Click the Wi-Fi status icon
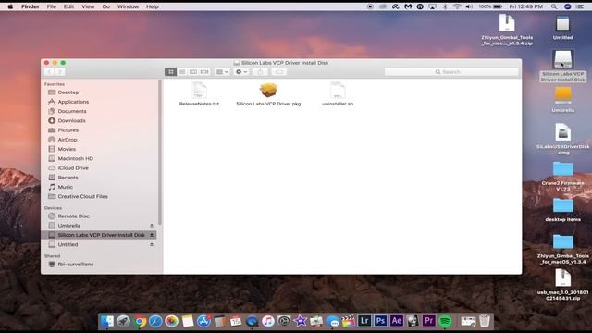The height and width of the screenshot is (333, 592). tap(457, 6)
